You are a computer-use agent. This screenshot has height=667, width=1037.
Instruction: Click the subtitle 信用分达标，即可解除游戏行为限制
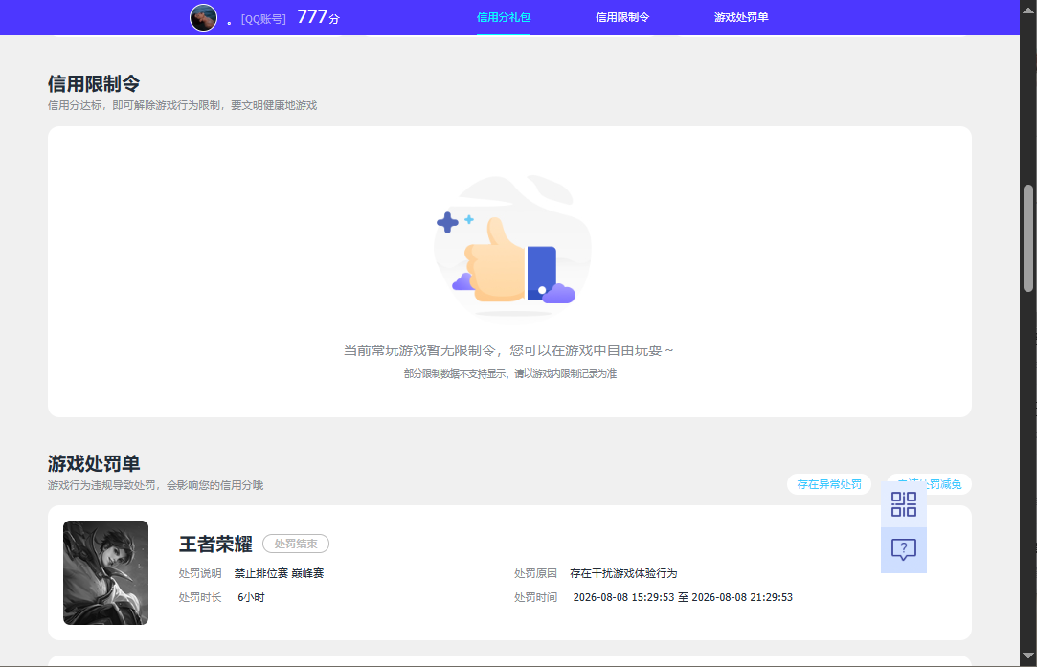click(x=183, y=106)
